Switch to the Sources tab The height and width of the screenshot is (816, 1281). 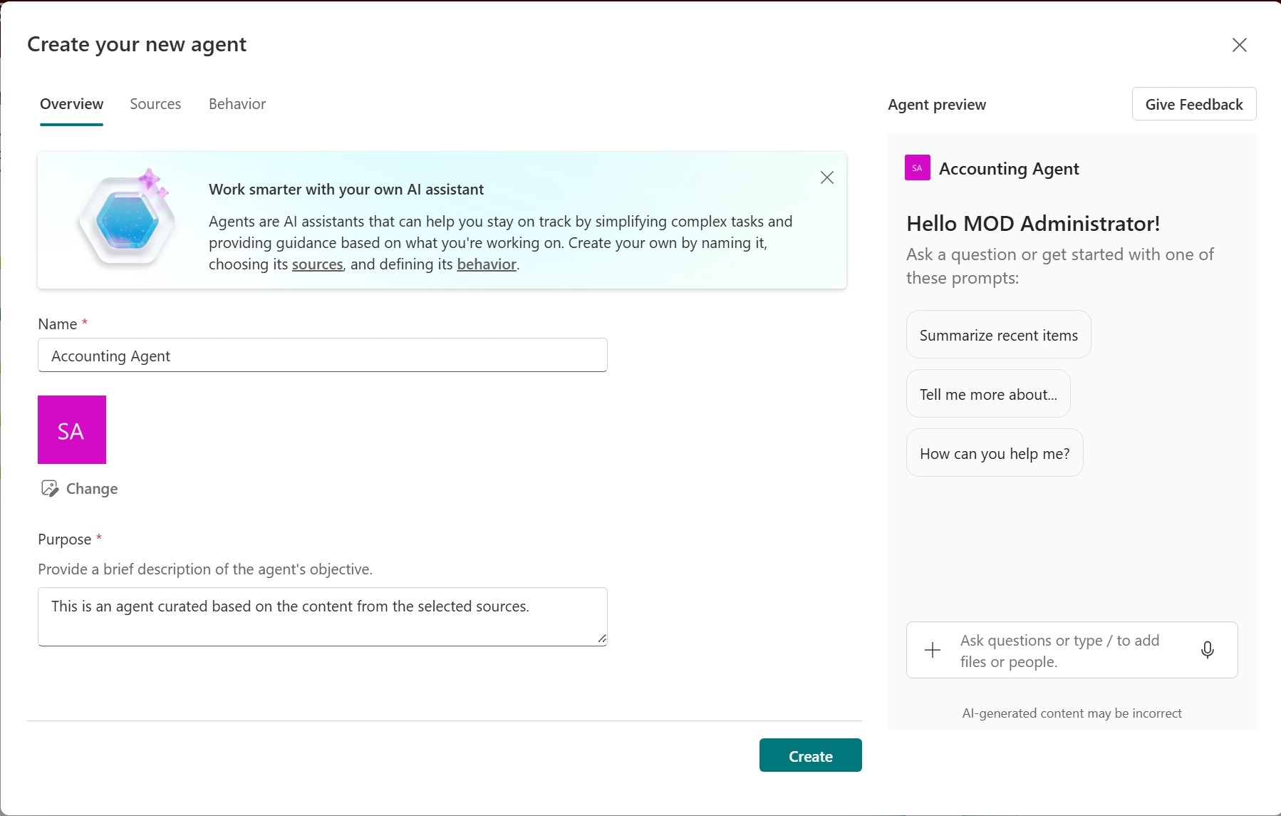pos(155,103)
